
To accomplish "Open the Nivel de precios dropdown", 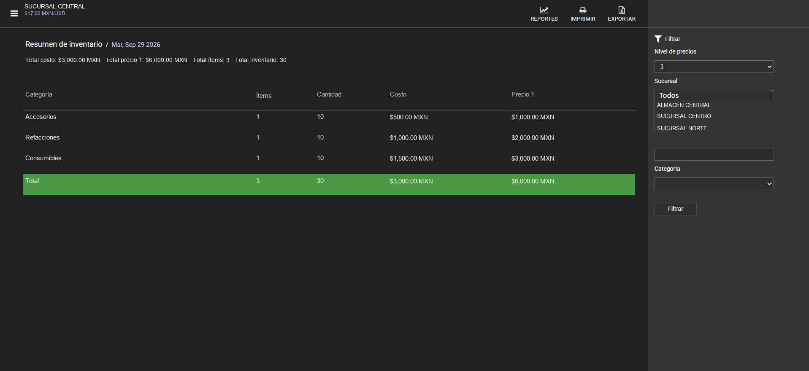I will (714, 67).
